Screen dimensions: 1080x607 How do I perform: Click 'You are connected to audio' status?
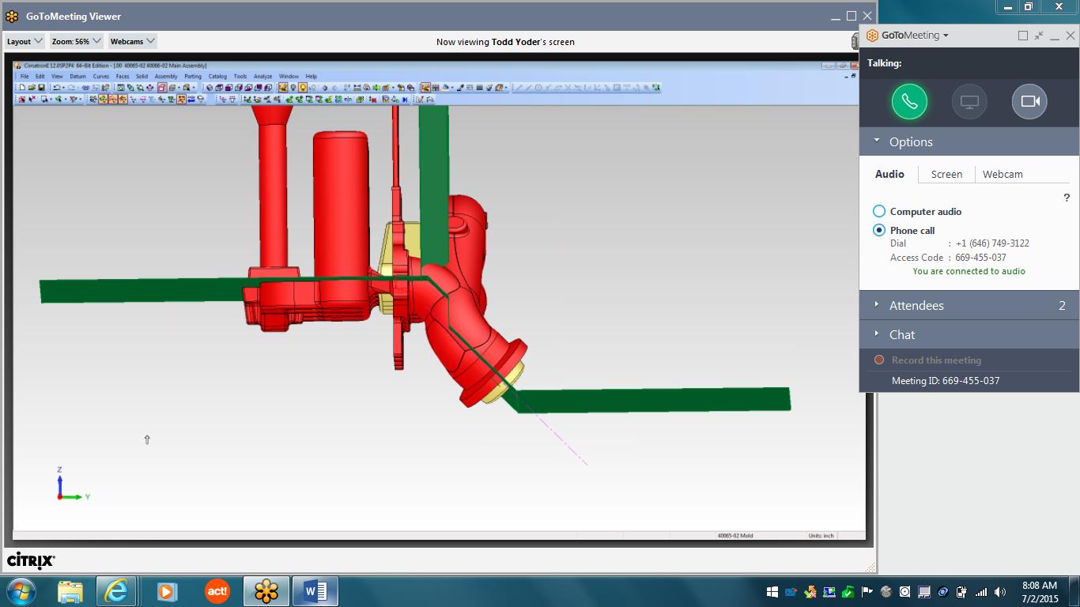click(969, 271)
